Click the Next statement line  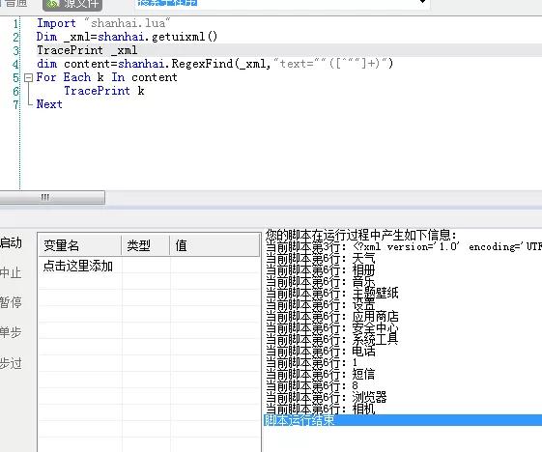[49, 104]
